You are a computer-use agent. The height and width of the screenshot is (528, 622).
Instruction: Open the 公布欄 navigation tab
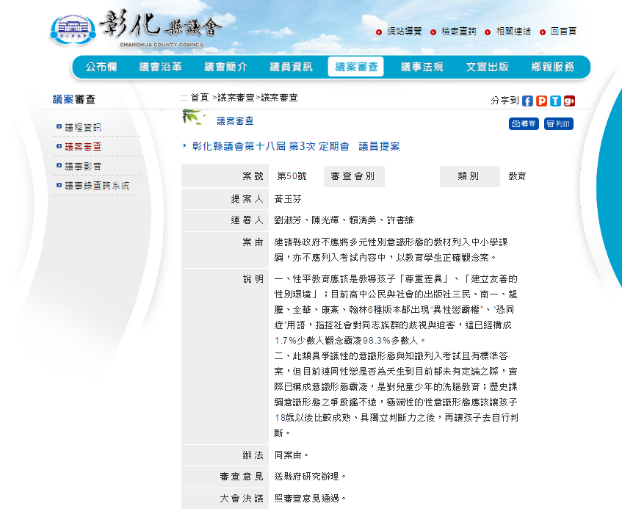click(x=101, y=67)
